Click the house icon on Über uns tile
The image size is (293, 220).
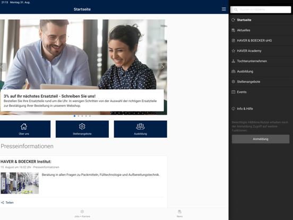[x=24, y=126]
